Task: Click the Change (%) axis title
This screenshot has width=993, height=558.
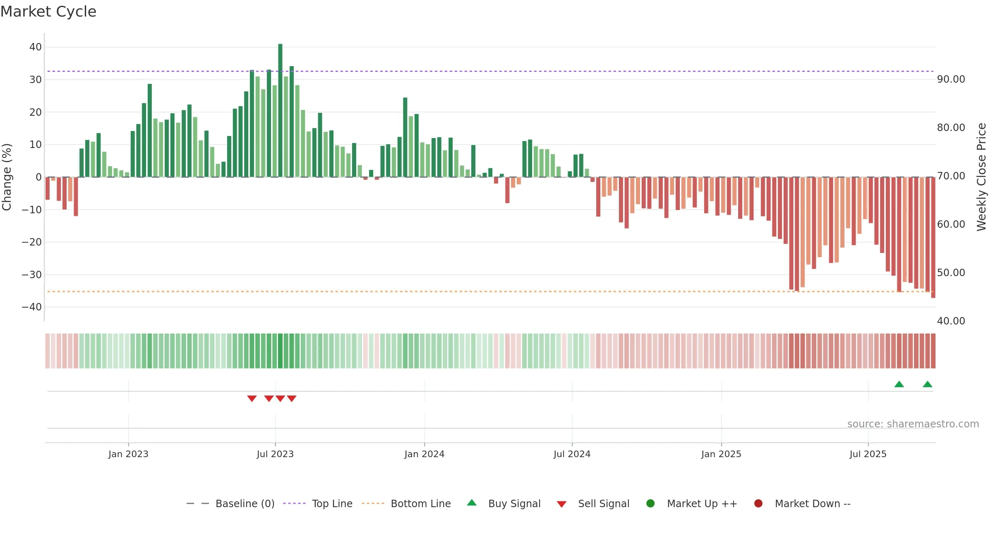Action: (7, 177)
